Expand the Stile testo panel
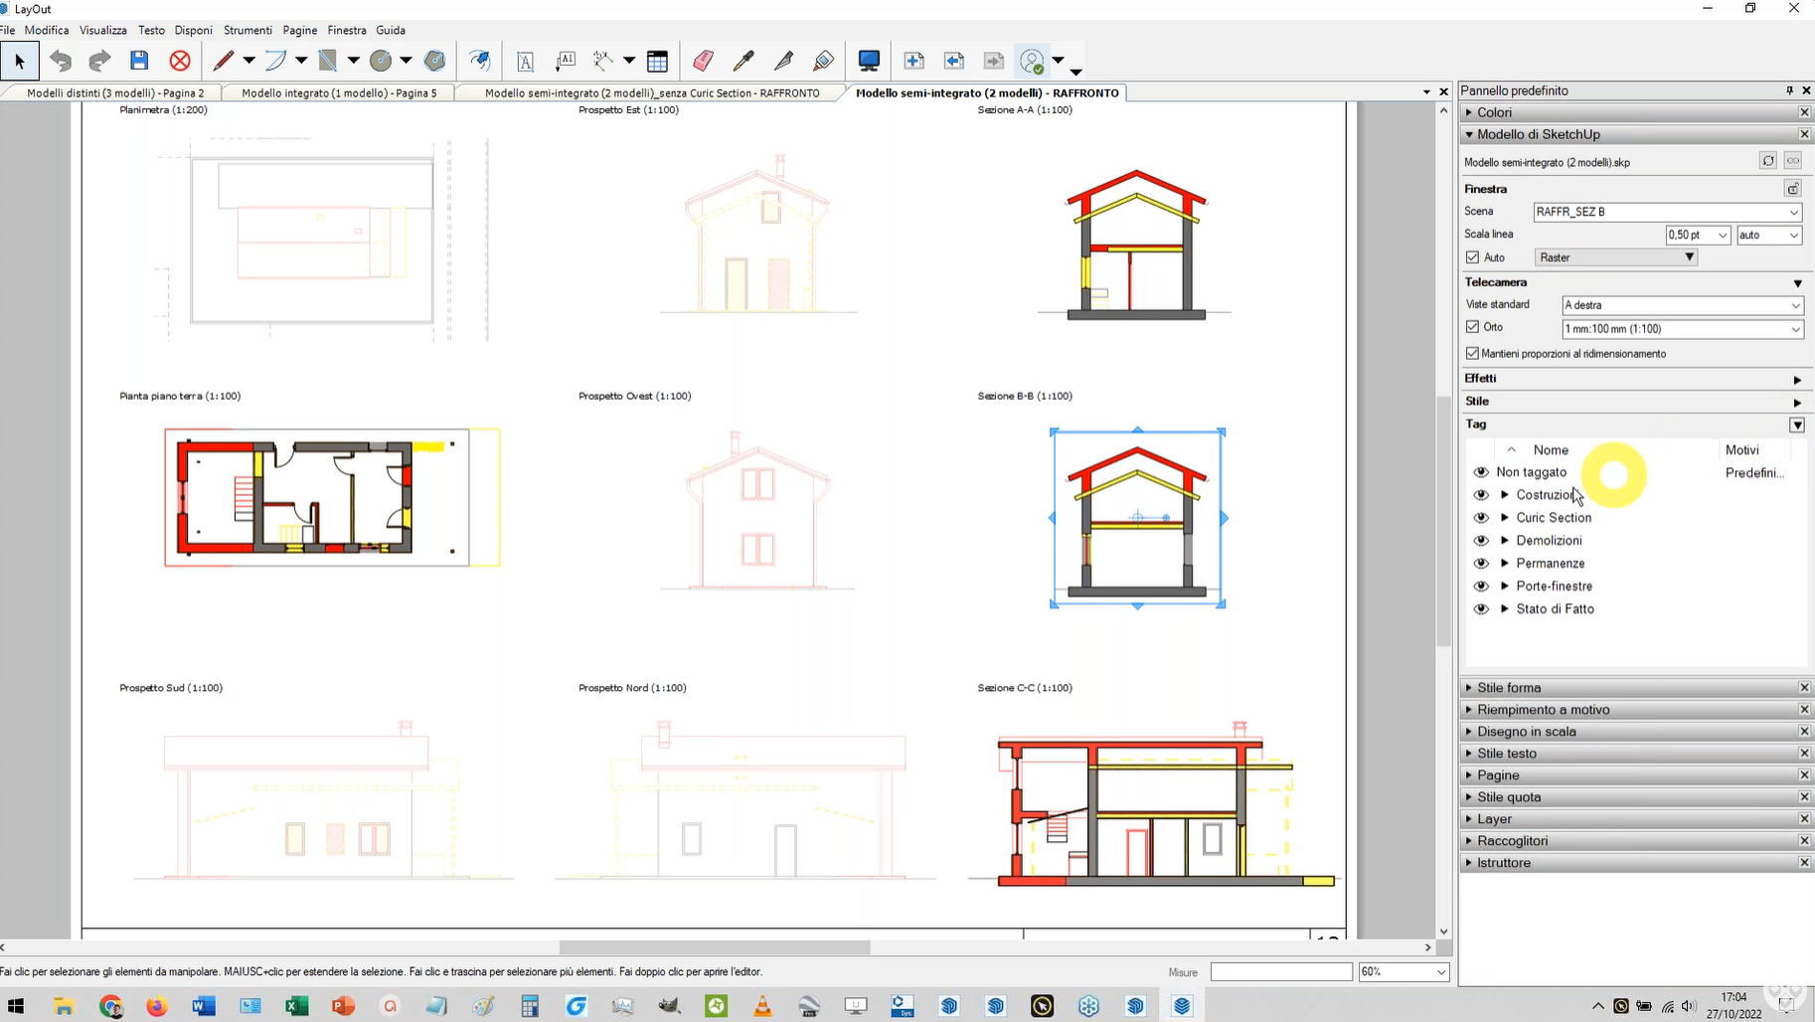This screenshot has height=1022, width=1815. click(x=1506, y=754)
